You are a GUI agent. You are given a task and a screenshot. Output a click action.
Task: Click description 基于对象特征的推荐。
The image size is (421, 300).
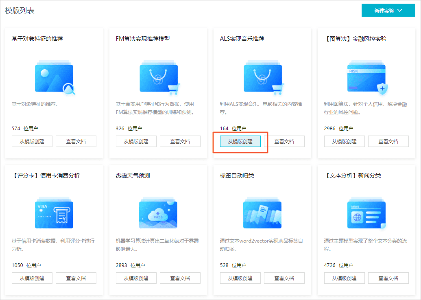35,104
